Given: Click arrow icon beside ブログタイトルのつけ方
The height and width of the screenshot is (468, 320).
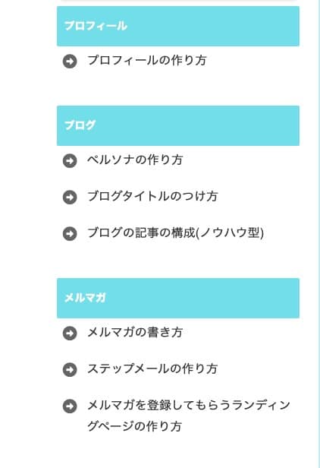Looking at the screenshot, I should point(70,198).
